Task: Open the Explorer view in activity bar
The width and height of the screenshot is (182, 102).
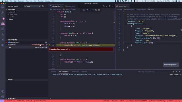Action: tap(3, 7)
